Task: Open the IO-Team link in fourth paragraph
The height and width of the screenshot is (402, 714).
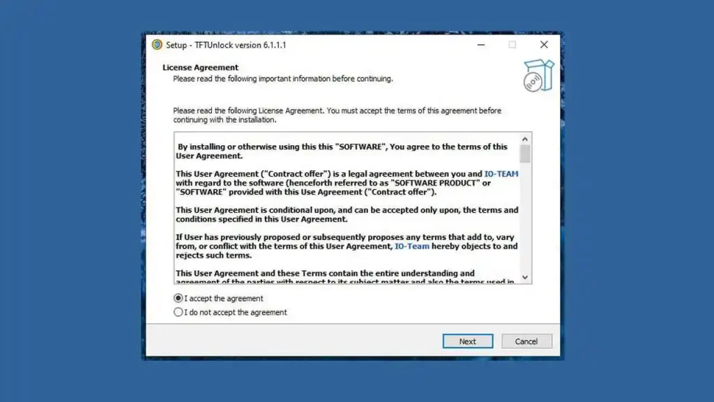Action: 411,246
